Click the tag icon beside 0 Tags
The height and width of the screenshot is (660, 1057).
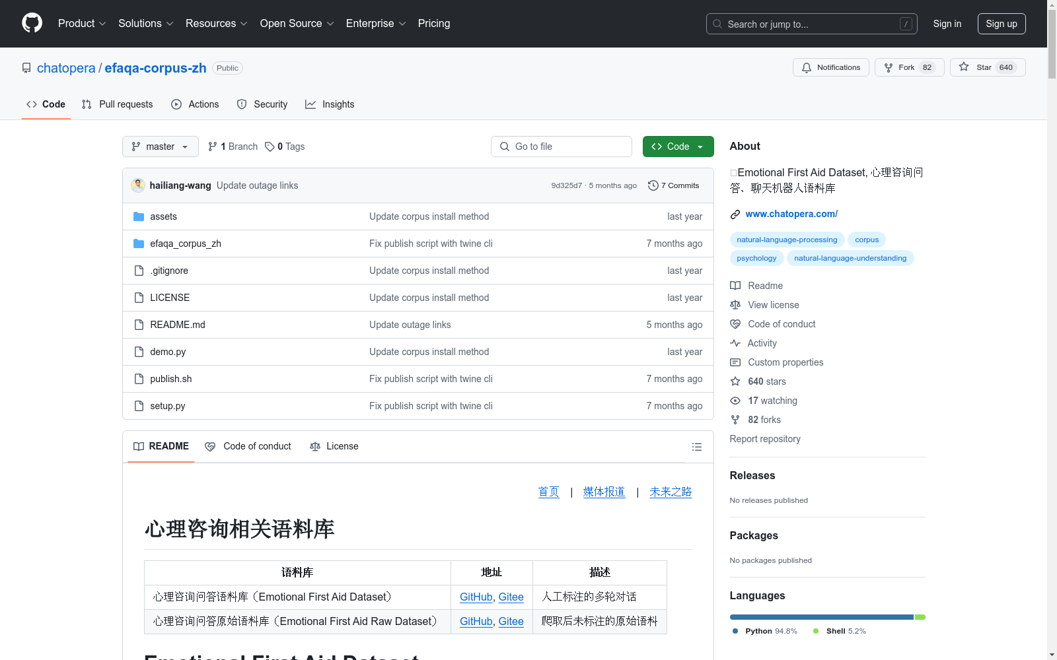(270, 147)
